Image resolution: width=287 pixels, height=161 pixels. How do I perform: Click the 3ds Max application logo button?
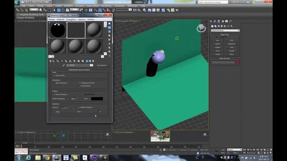17,2
